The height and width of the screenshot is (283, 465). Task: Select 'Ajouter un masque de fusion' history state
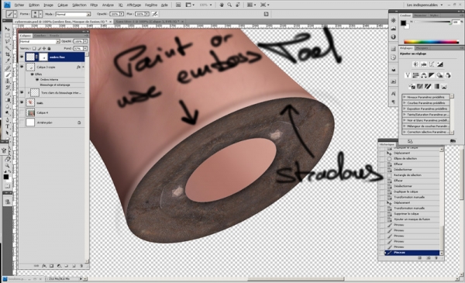pos(412,219)
